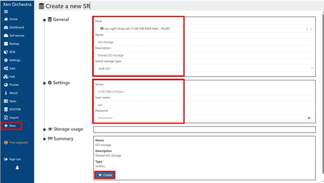Screen dimensions: 324x183
Task: Click Sign out in sidebar
Action: [x=15, y=159]
